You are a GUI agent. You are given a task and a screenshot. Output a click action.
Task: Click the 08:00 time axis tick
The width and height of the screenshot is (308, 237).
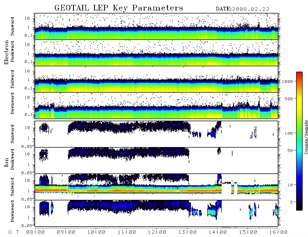[x=36, y=232]
